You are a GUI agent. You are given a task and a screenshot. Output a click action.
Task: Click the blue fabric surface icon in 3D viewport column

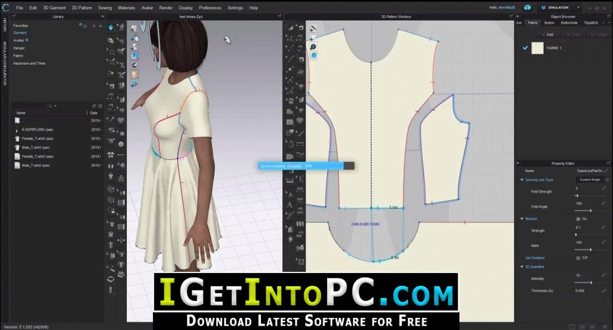point(134,56)
